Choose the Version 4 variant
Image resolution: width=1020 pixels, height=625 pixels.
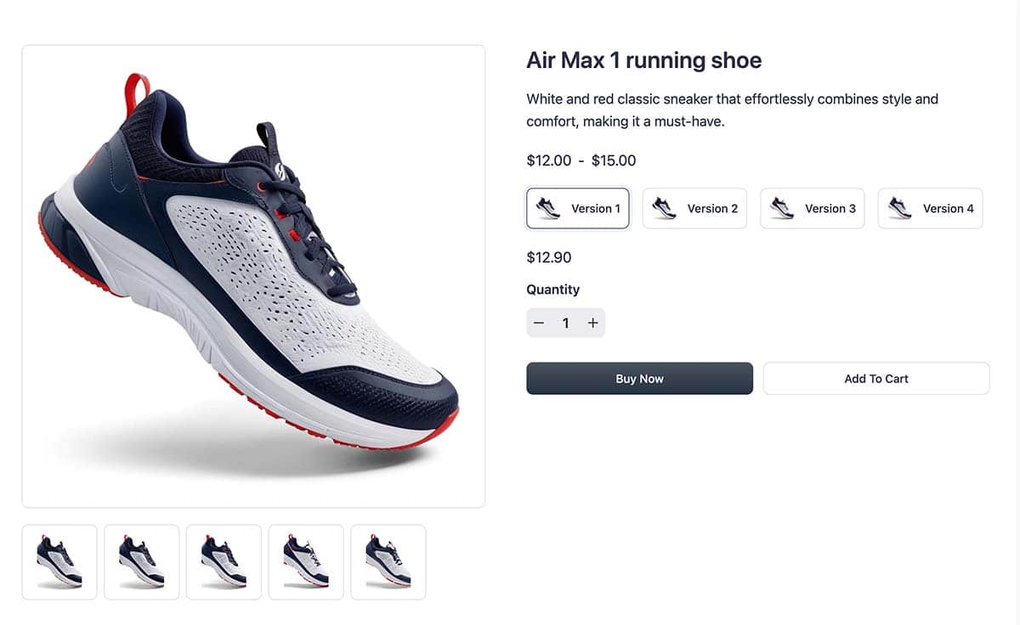click(x=930, y=208)
